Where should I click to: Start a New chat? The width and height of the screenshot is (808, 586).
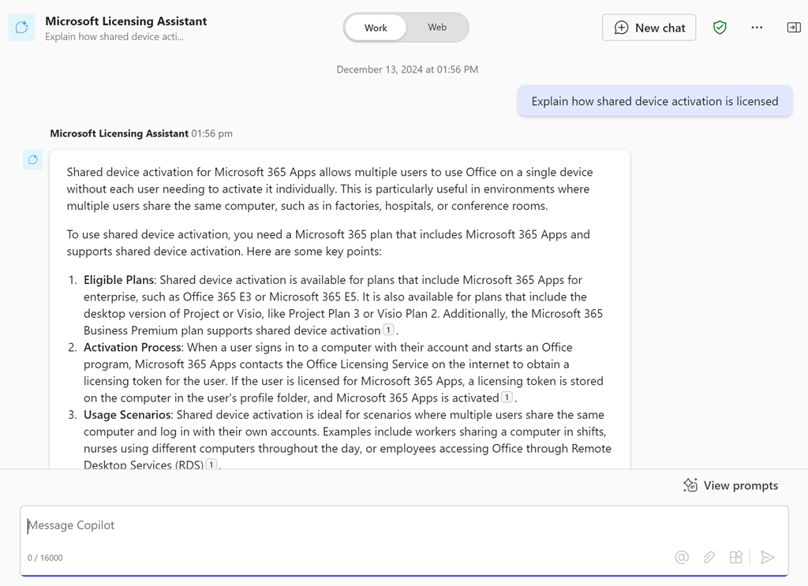tap(649, 28)
